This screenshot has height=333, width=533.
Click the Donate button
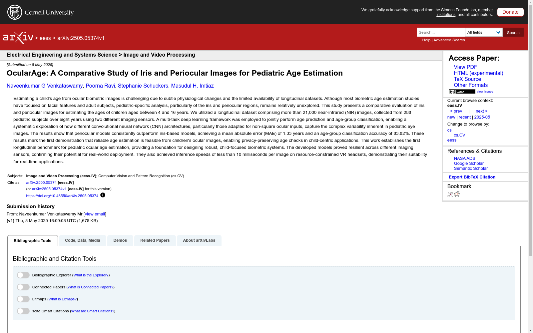(x=510, y=12)
